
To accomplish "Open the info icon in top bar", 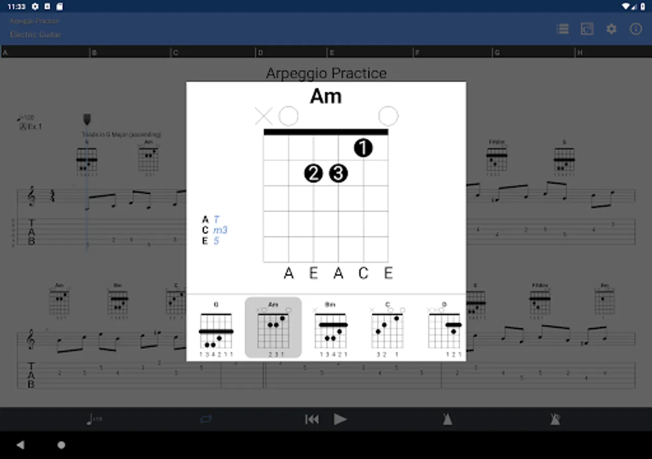I will point(636,29).
